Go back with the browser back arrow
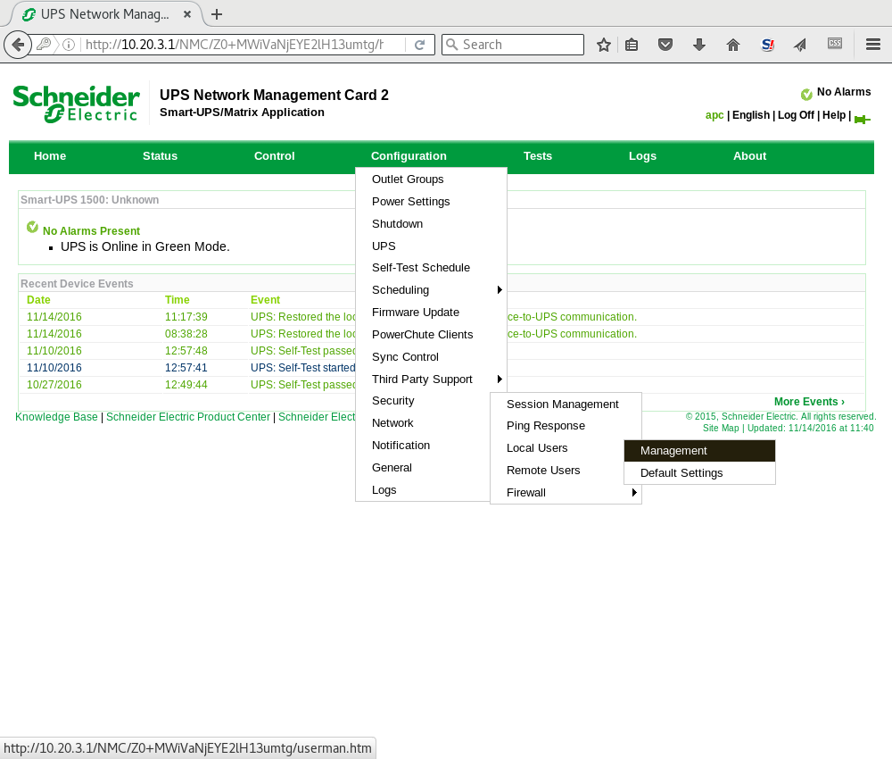 pos(18,45)
